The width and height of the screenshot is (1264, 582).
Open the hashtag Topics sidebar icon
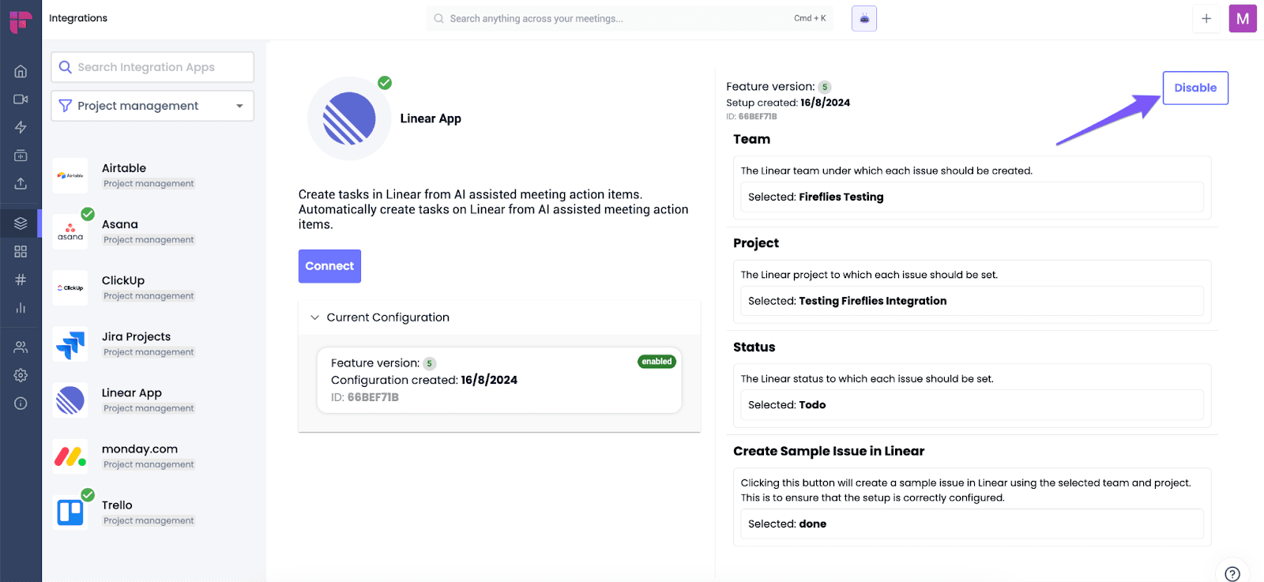tap(21, 280)
